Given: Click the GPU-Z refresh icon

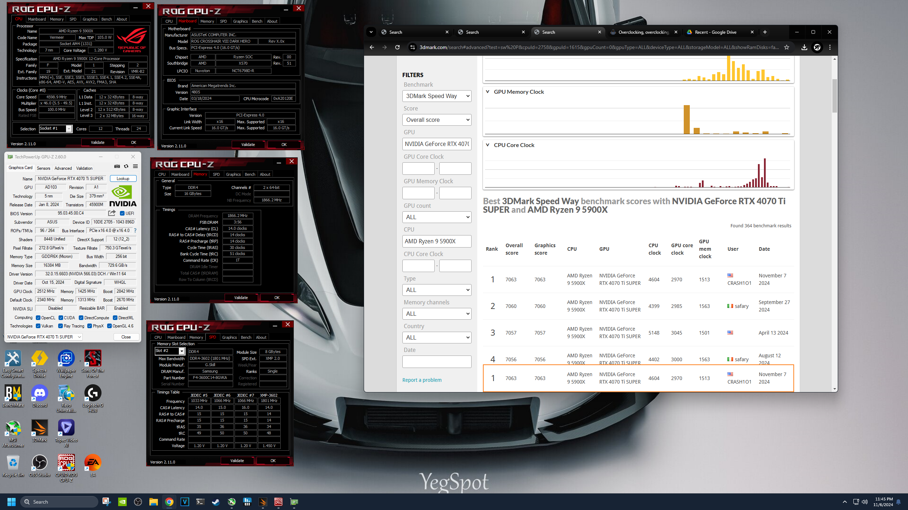Looking at the screenshot, I should 126,166.
